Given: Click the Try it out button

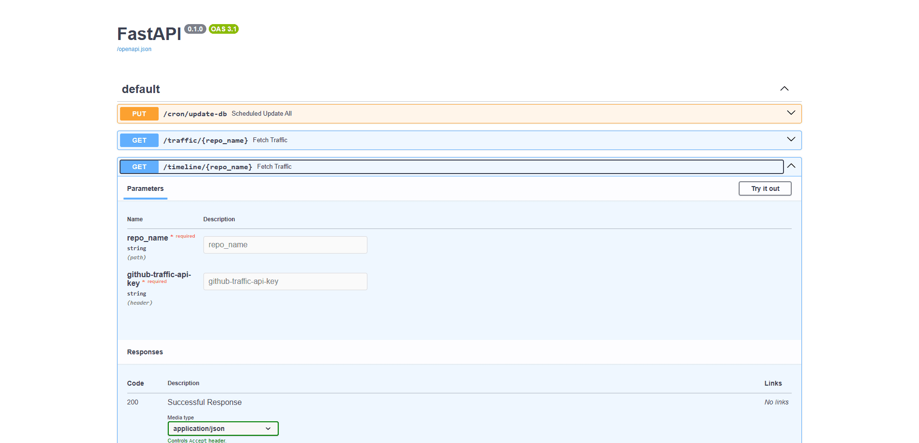Looking at the screenshot, I should point(765,188).
